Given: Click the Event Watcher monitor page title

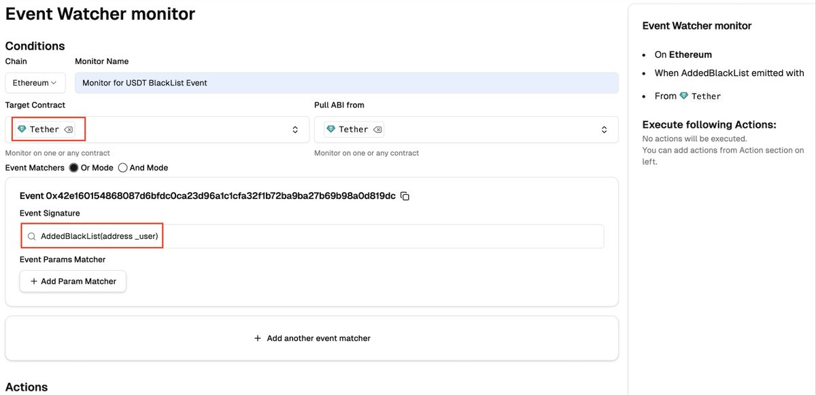Looking at the screenshot, I should pos(100,14).
